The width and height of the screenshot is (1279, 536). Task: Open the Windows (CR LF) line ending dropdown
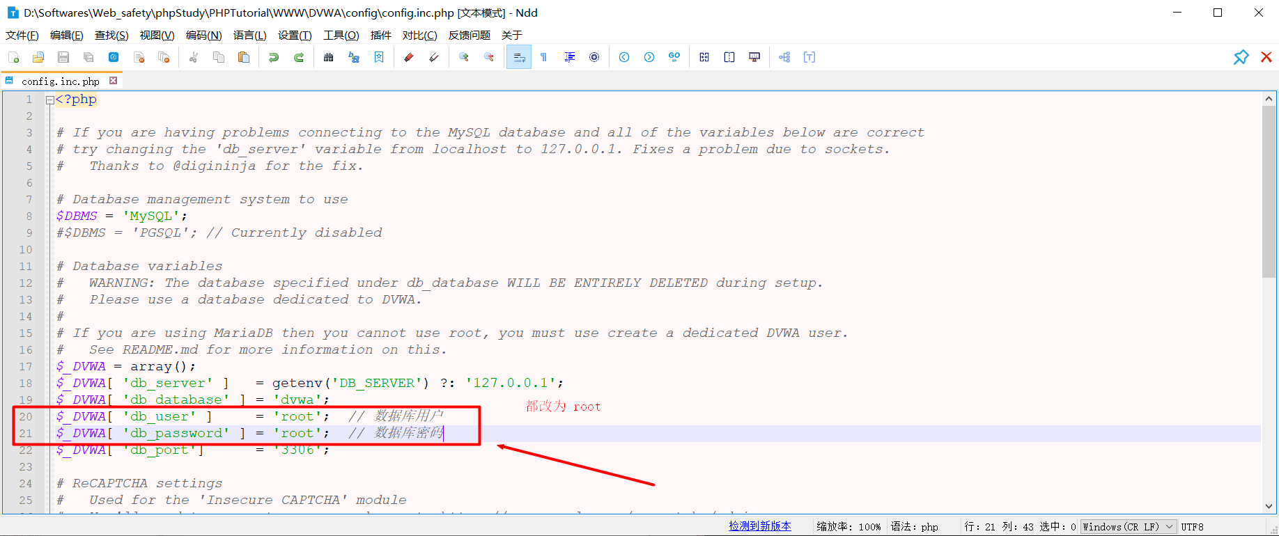(x=1129, y=527)
